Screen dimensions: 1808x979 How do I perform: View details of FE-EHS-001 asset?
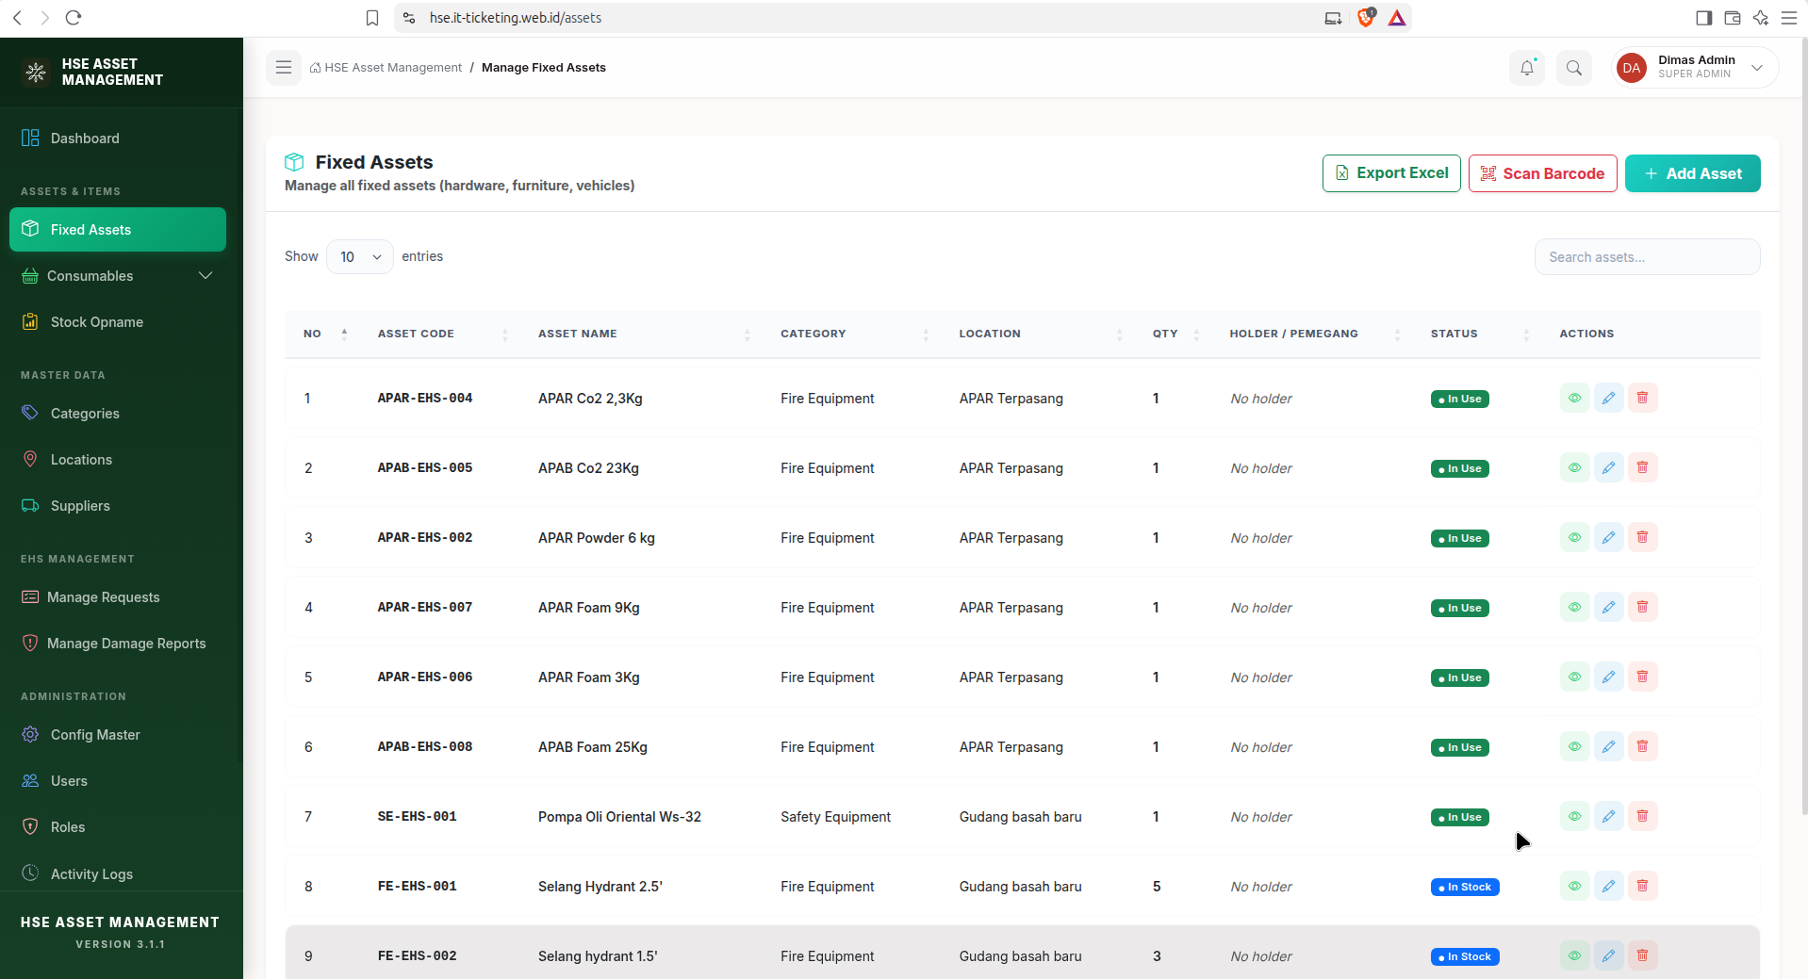coord(1574,887)
